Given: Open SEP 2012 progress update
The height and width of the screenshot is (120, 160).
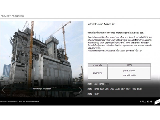Looking at the screenshot, I should (x=96, y=94).
